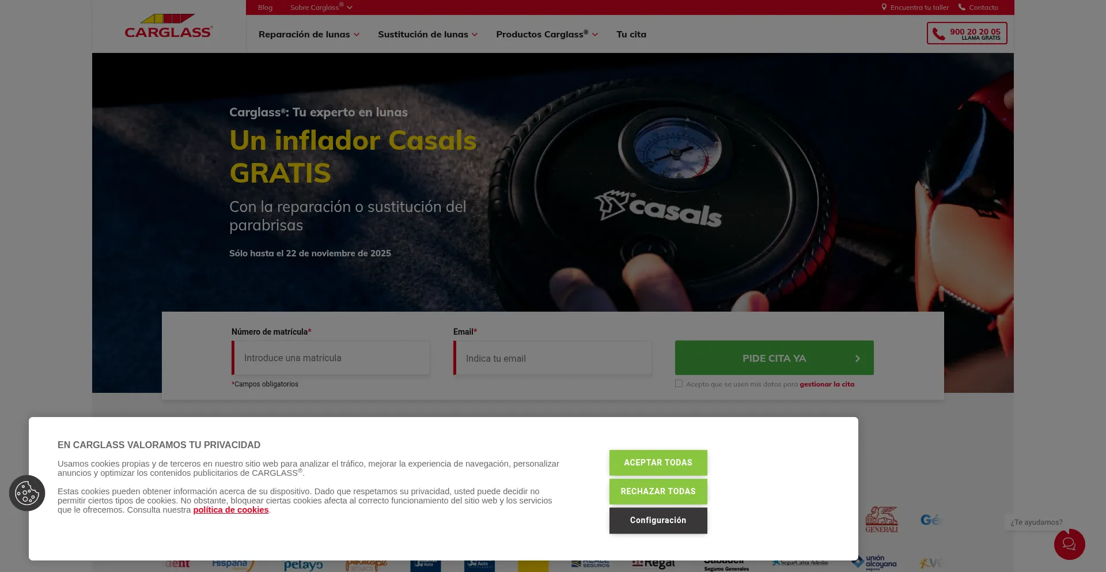Reject cookies with RECHAZAR TODAS
Screen dimensions: 1106x572
point(658,491)
